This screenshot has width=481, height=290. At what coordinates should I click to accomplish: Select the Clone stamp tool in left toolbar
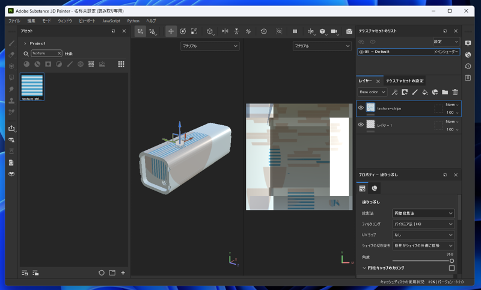[x=11, y=100]
